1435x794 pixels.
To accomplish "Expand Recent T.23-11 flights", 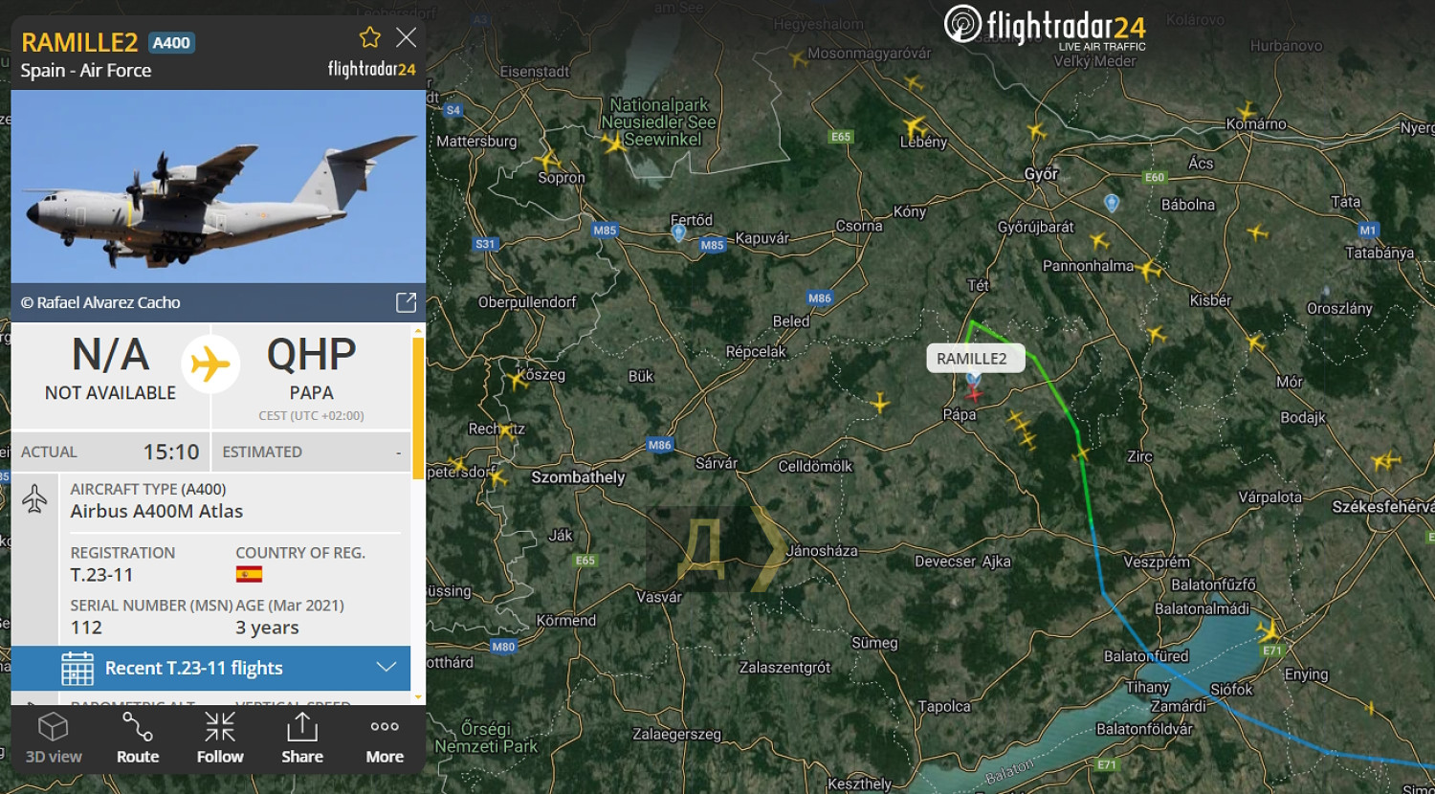I will (210, 668).
